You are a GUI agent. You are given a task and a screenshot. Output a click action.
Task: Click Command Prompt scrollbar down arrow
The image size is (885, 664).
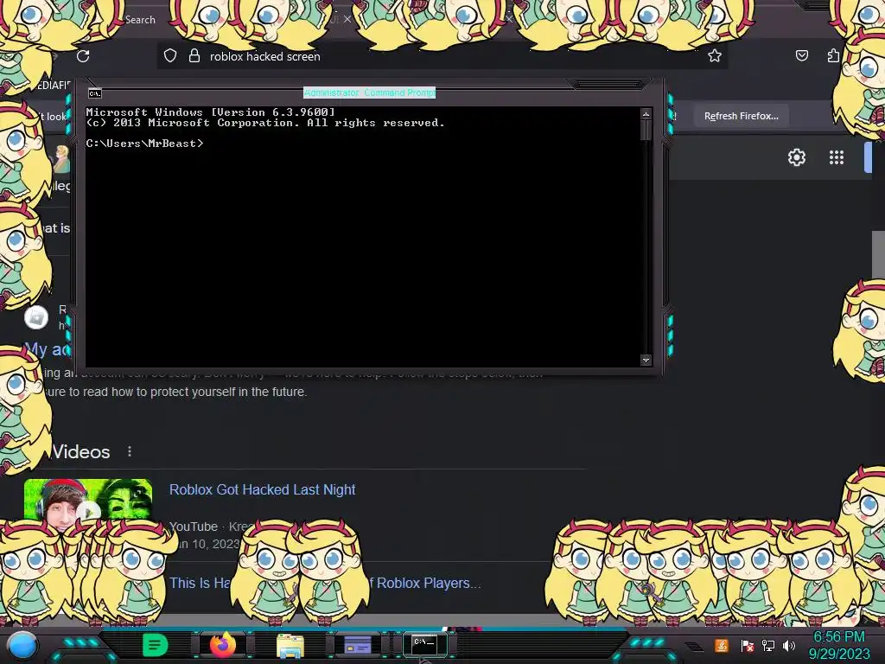click(646, 360)
